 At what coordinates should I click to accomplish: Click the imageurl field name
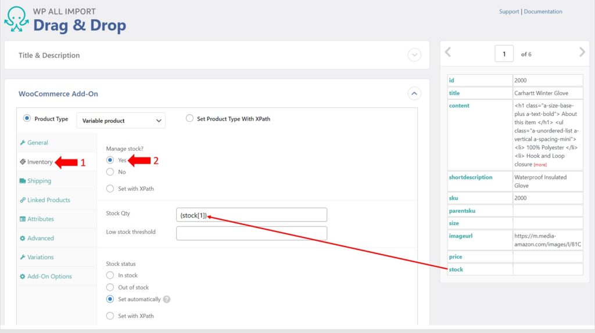click(461, 236)
